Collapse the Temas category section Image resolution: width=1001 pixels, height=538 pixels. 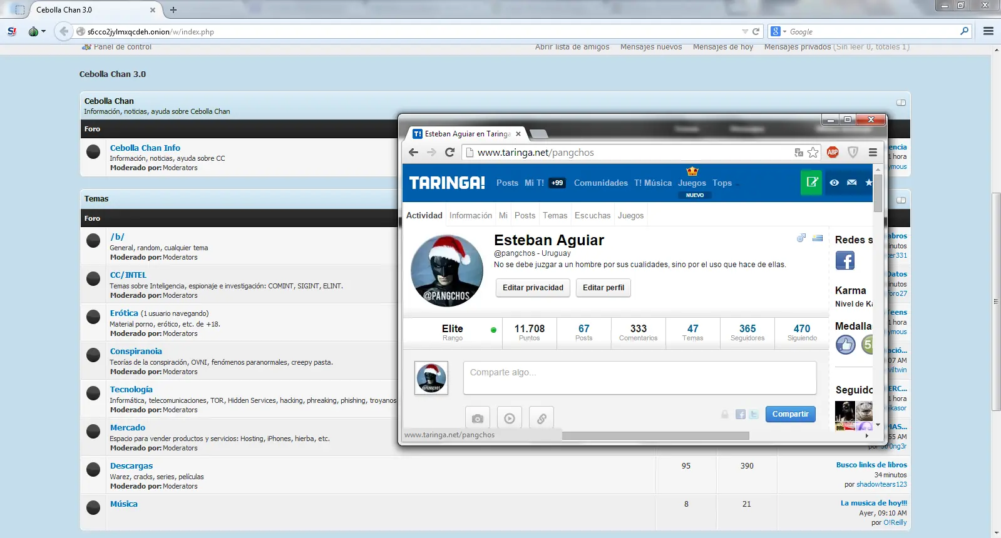901,200
